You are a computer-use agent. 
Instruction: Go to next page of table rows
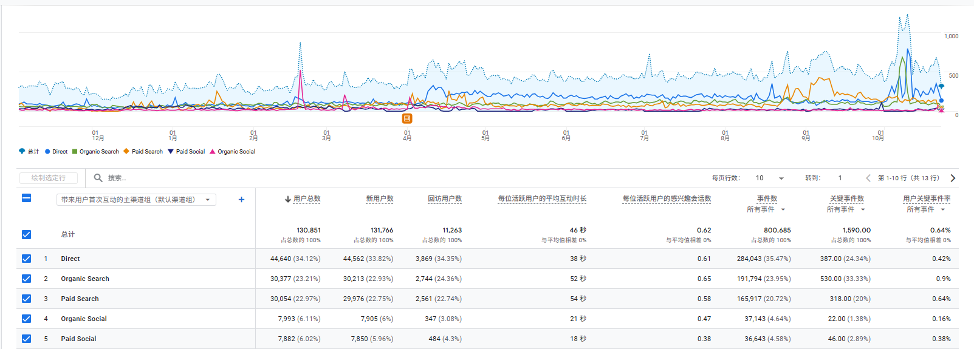tap(953, 178)
